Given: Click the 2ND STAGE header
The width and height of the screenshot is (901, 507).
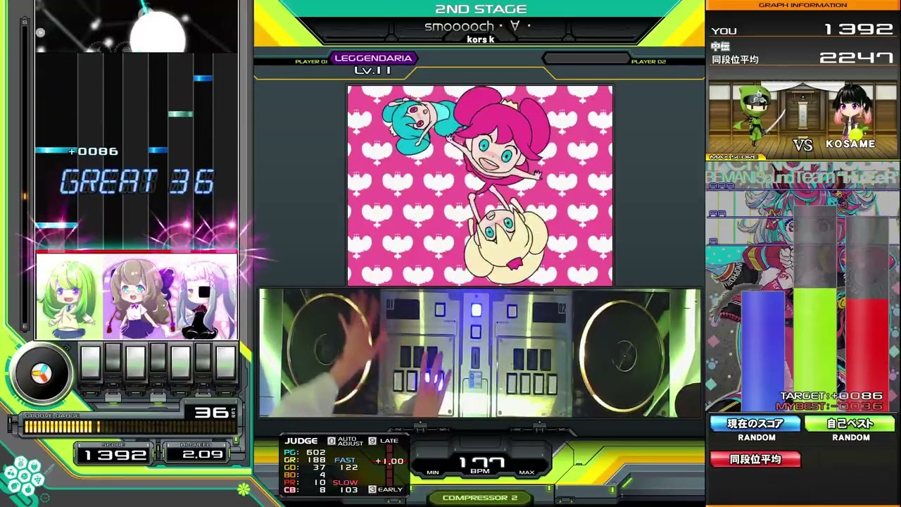Looking at the screenshot, I should tap(481, 9).
